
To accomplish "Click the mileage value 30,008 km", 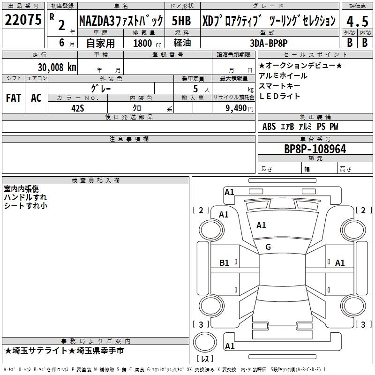I will pos(57,67).
